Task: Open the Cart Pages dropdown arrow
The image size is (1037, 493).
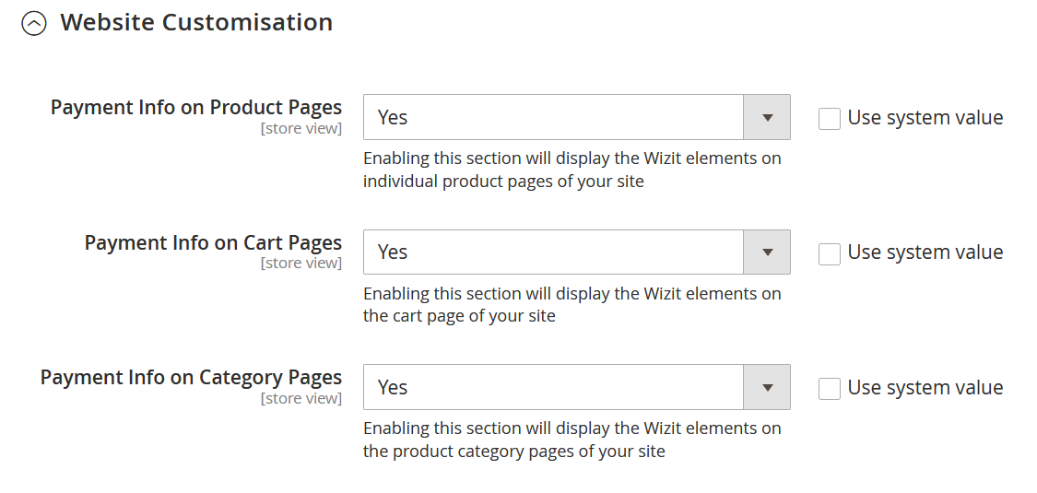Action: [767, 252]
